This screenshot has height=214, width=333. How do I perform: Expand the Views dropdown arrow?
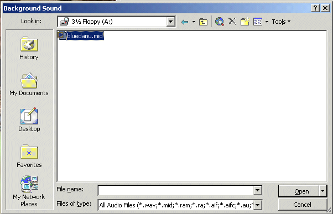pos(267,22)
